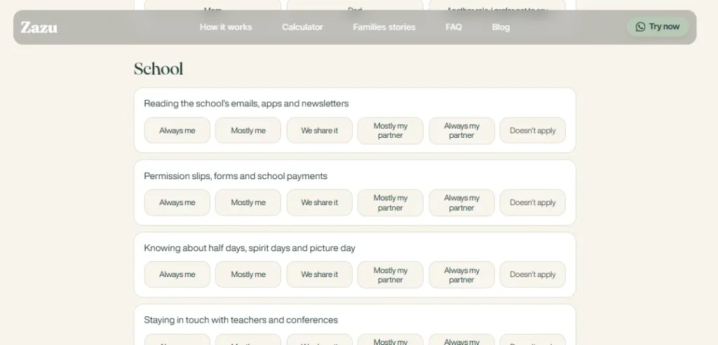Select Always me for half days question
Viewport: 718px width, 345px height.
coord(177,274)
